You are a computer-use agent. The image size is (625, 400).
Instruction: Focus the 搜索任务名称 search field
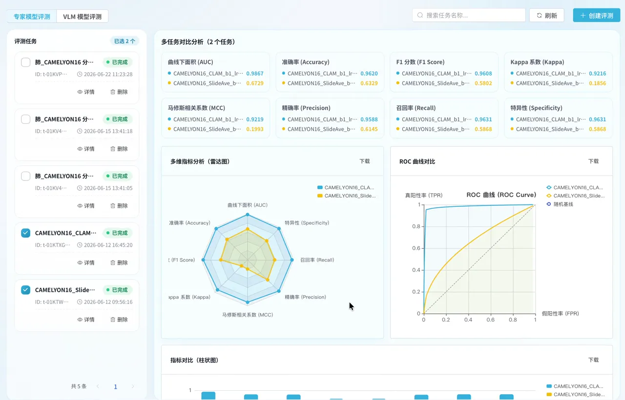[469, 15]
